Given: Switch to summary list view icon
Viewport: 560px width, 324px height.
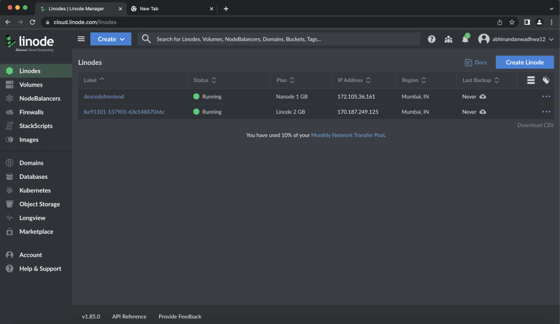Looking at the screenshot, I should pos(531,80).
